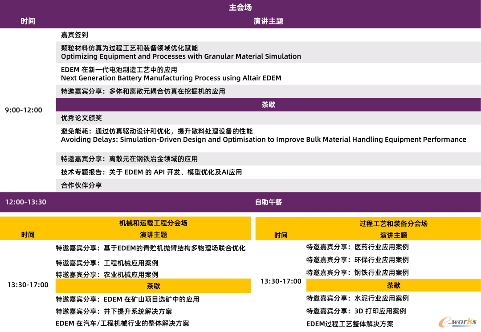481x332 pixels.
Task: Open the 合作伙伴分享 agenda row
Action: (x=82, y=185)
